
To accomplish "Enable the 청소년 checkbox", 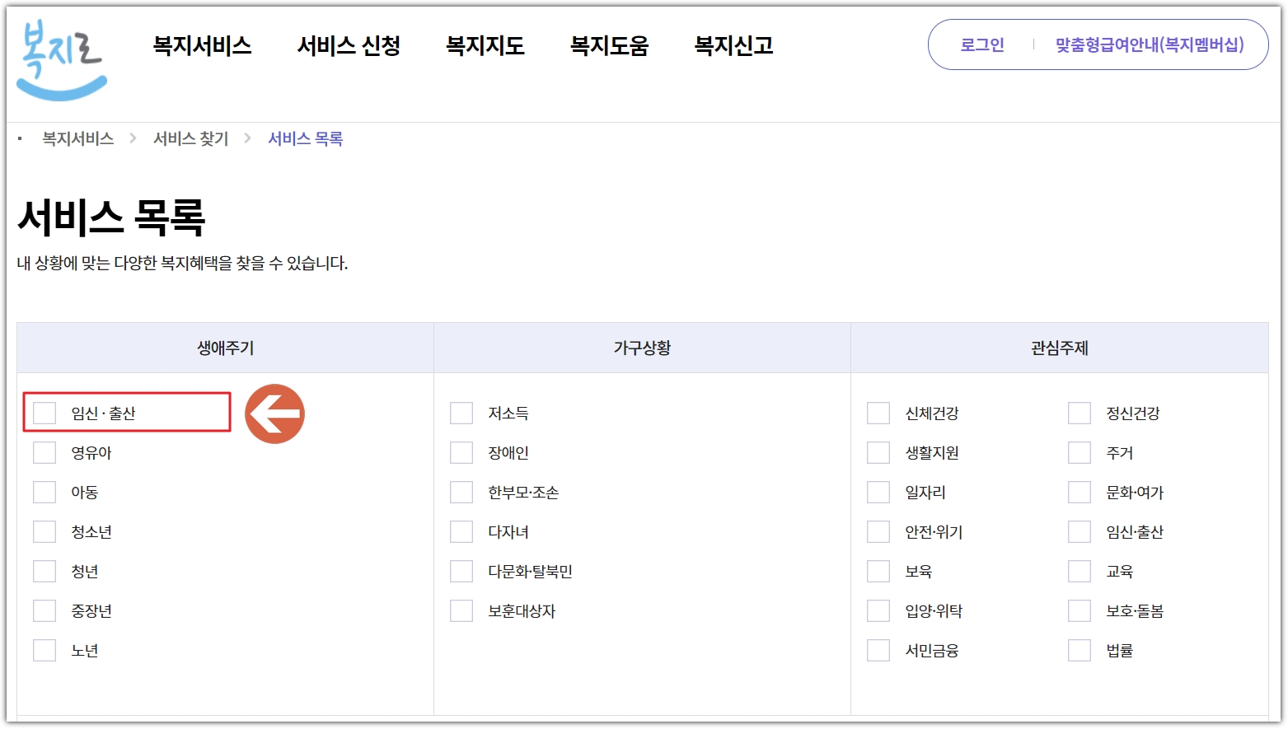I will point(44,530).
